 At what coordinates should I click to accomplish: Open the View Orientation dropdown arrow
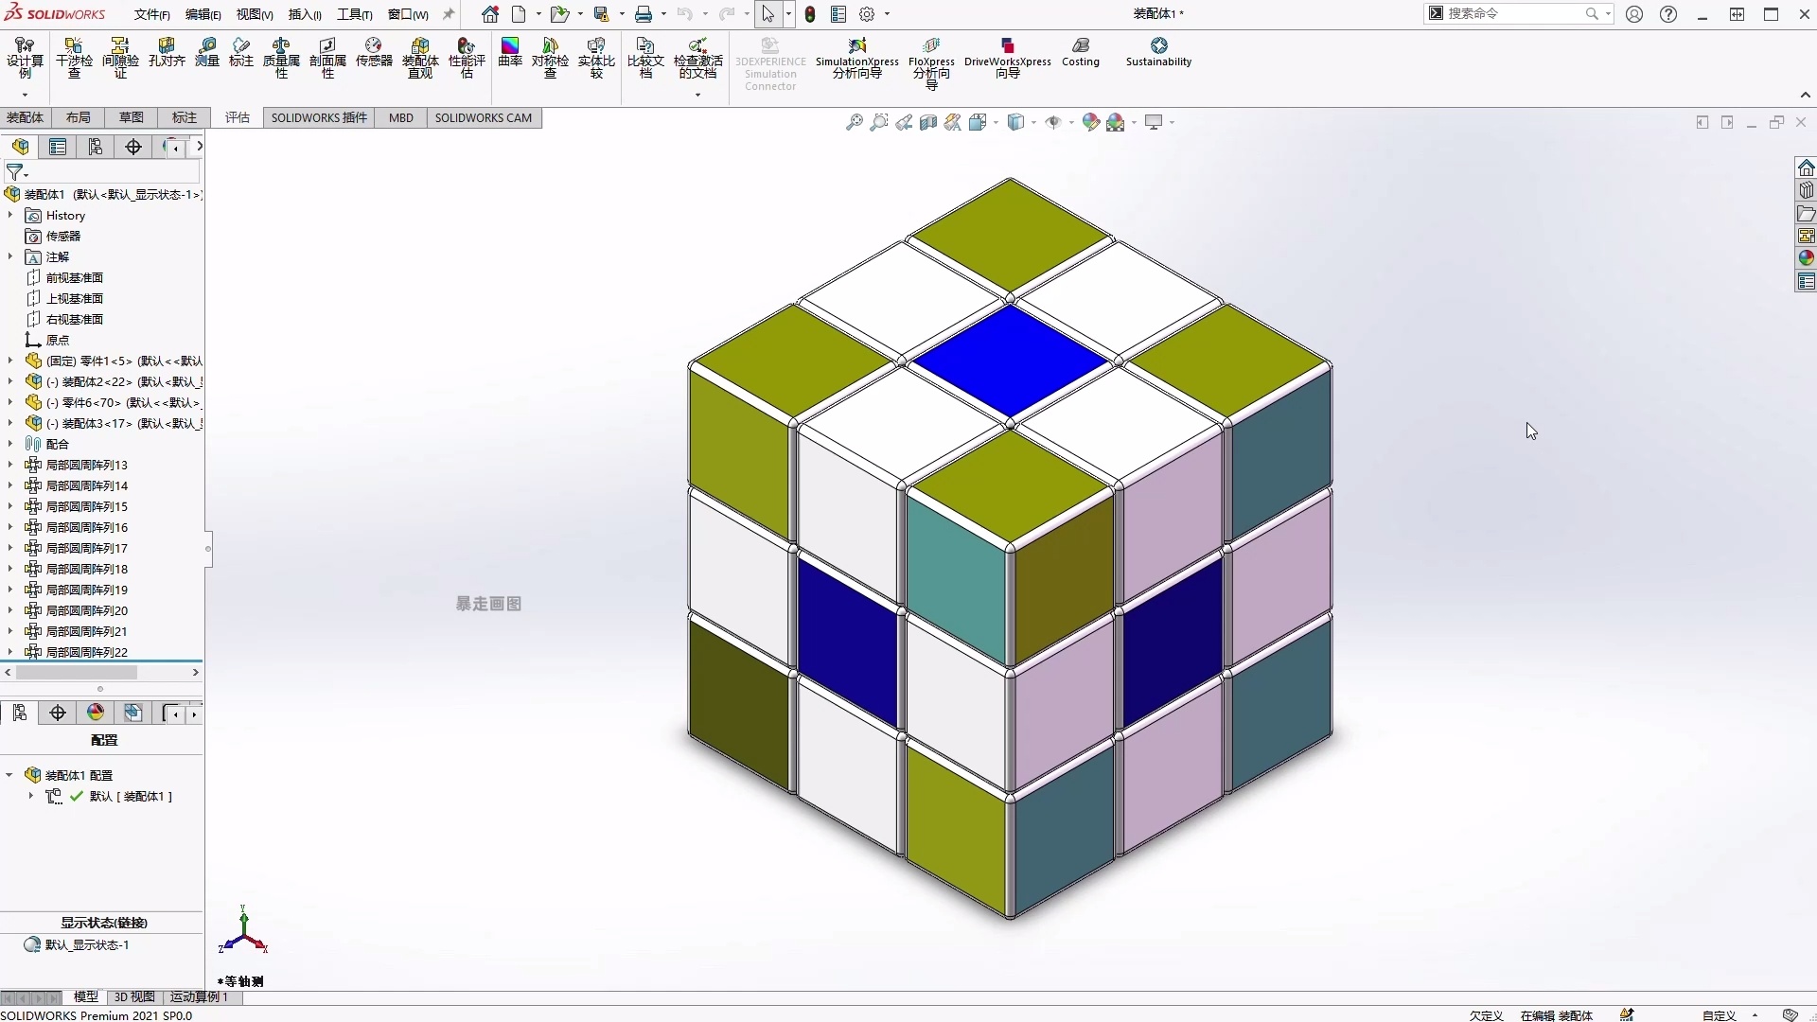996,121
